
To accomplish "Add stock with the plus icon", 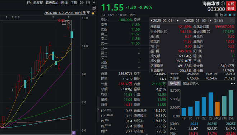I will [x=234, y=15].
